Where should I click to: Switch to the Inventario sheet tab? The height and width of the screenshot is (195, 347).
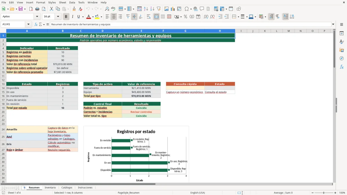50,187
